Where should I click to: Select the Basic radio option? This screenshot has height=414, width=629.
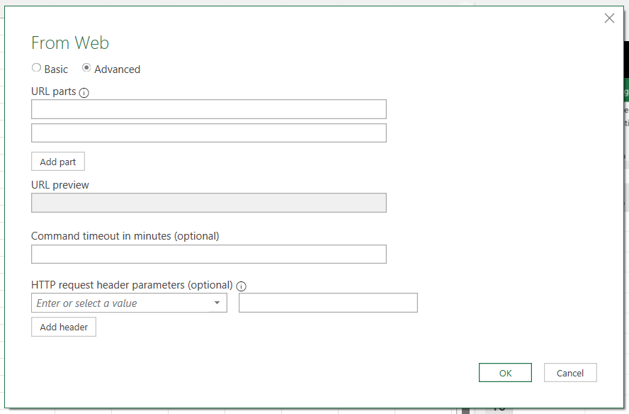(37, 68)
